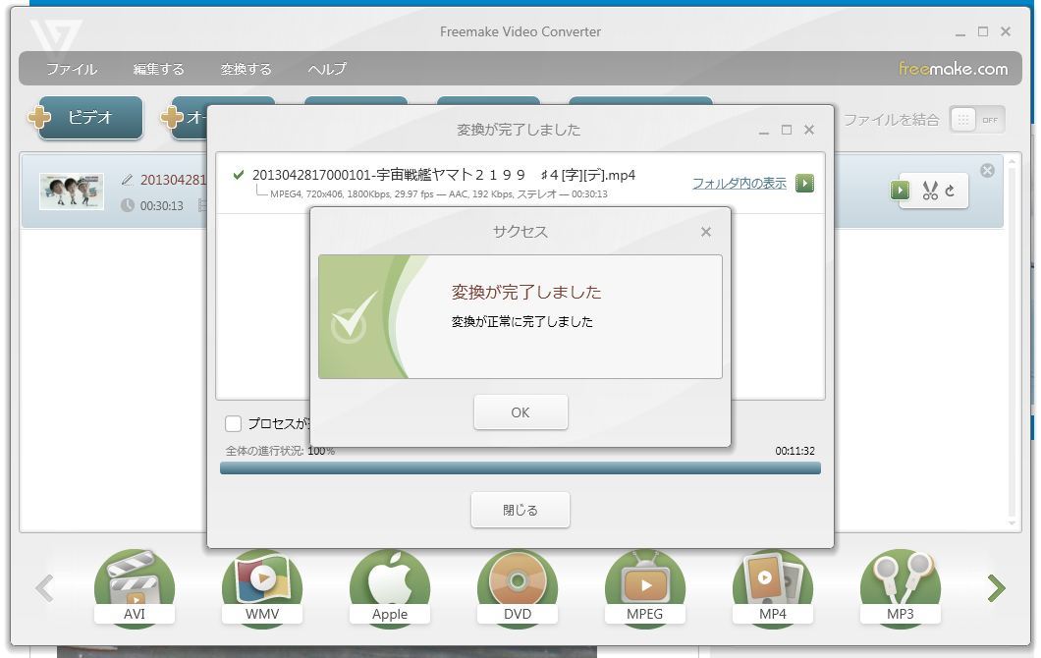Select the AVI output format icon

tap(135, 587)
